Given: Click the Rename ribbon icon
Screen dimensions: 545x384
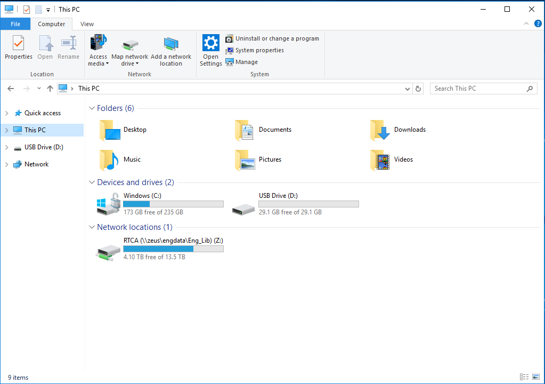Looking at the screenshot, I should (x=69, y=43).
